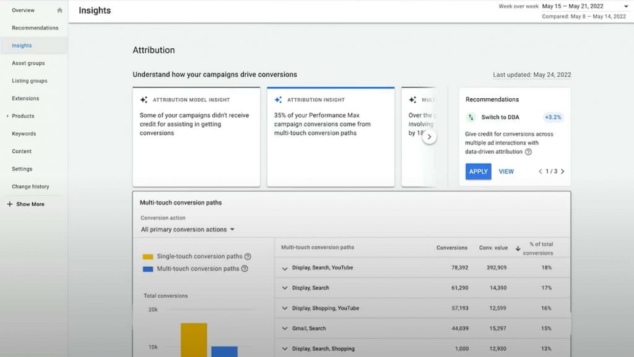This screenshot has height=357, width=634.
Task: Click the home icon beside Overview
Action: (x=60, y=10)
